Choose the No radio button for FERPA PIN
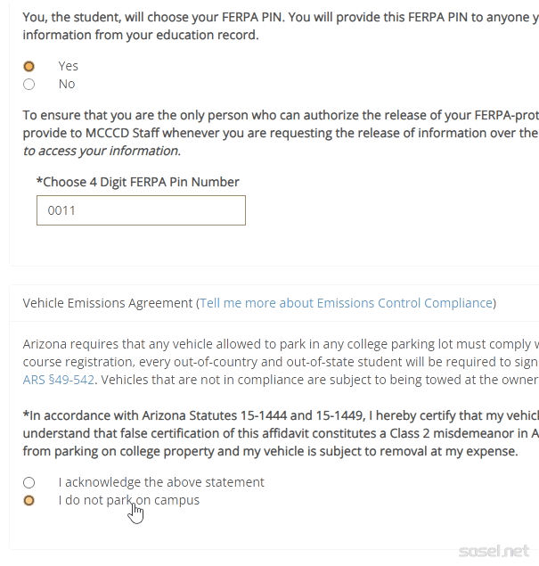The width and height of the screenshot is (539, 566). [x=29, y=85]
